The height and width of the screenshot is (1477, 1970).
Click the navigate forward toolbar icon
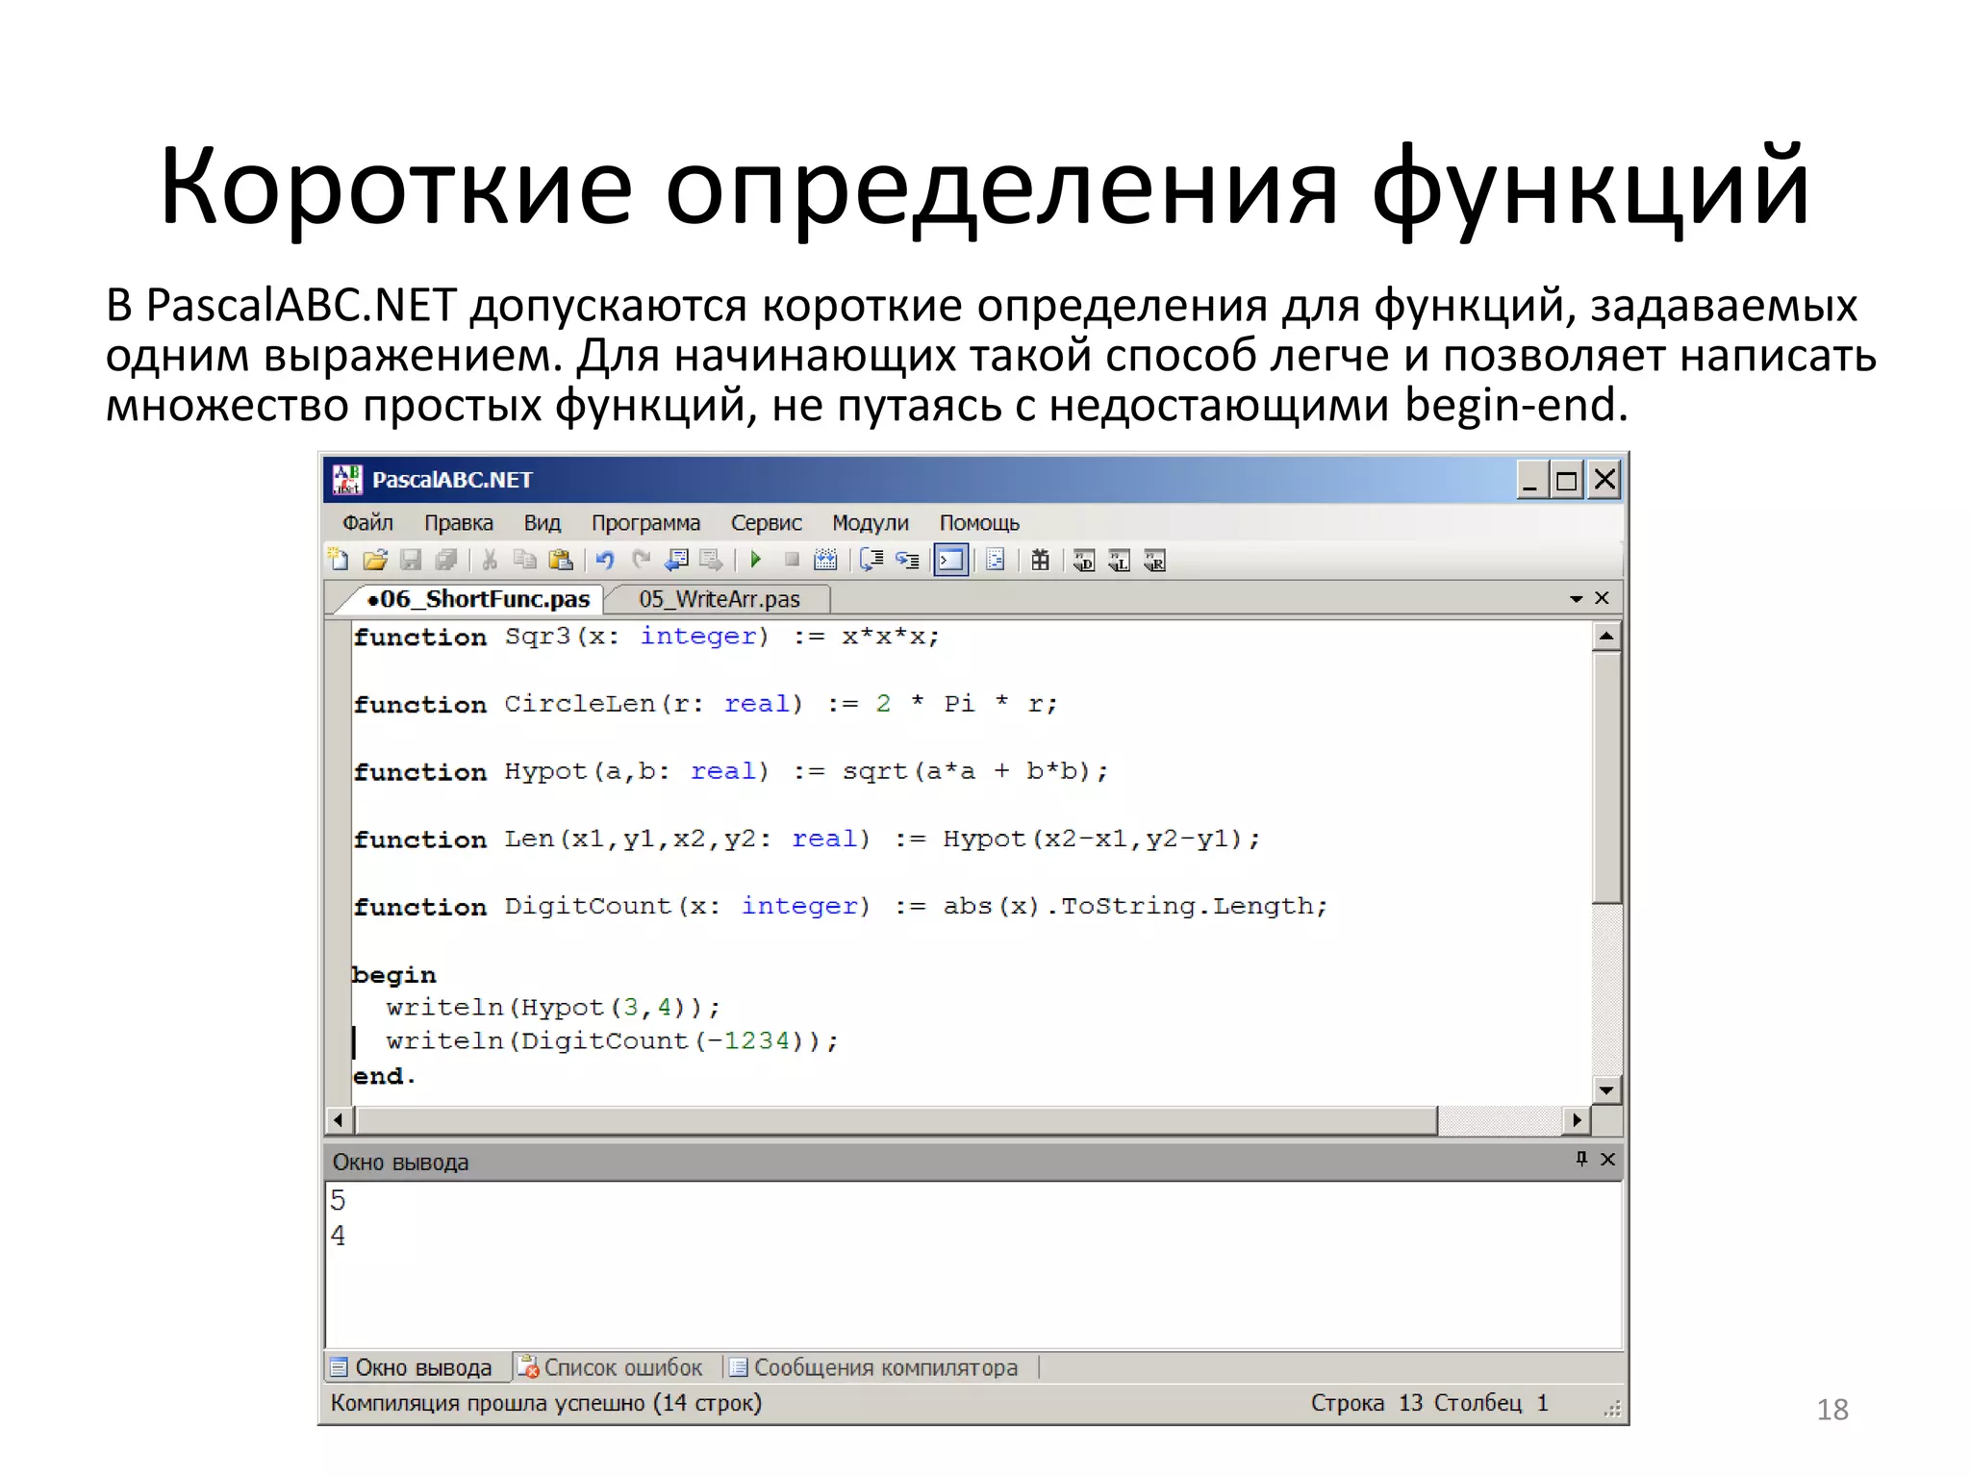(x=712, y=560)
